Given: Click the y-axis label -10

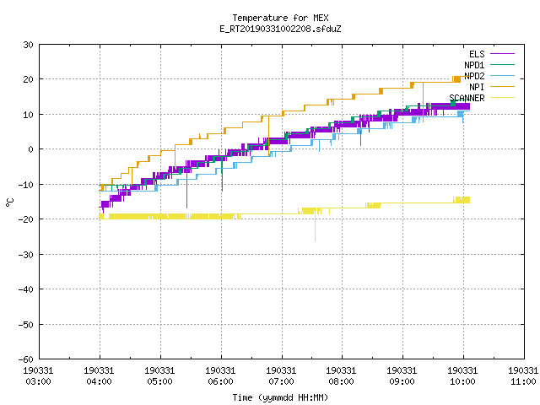Looking at the screenshot, I should click(x=26, y=185).
